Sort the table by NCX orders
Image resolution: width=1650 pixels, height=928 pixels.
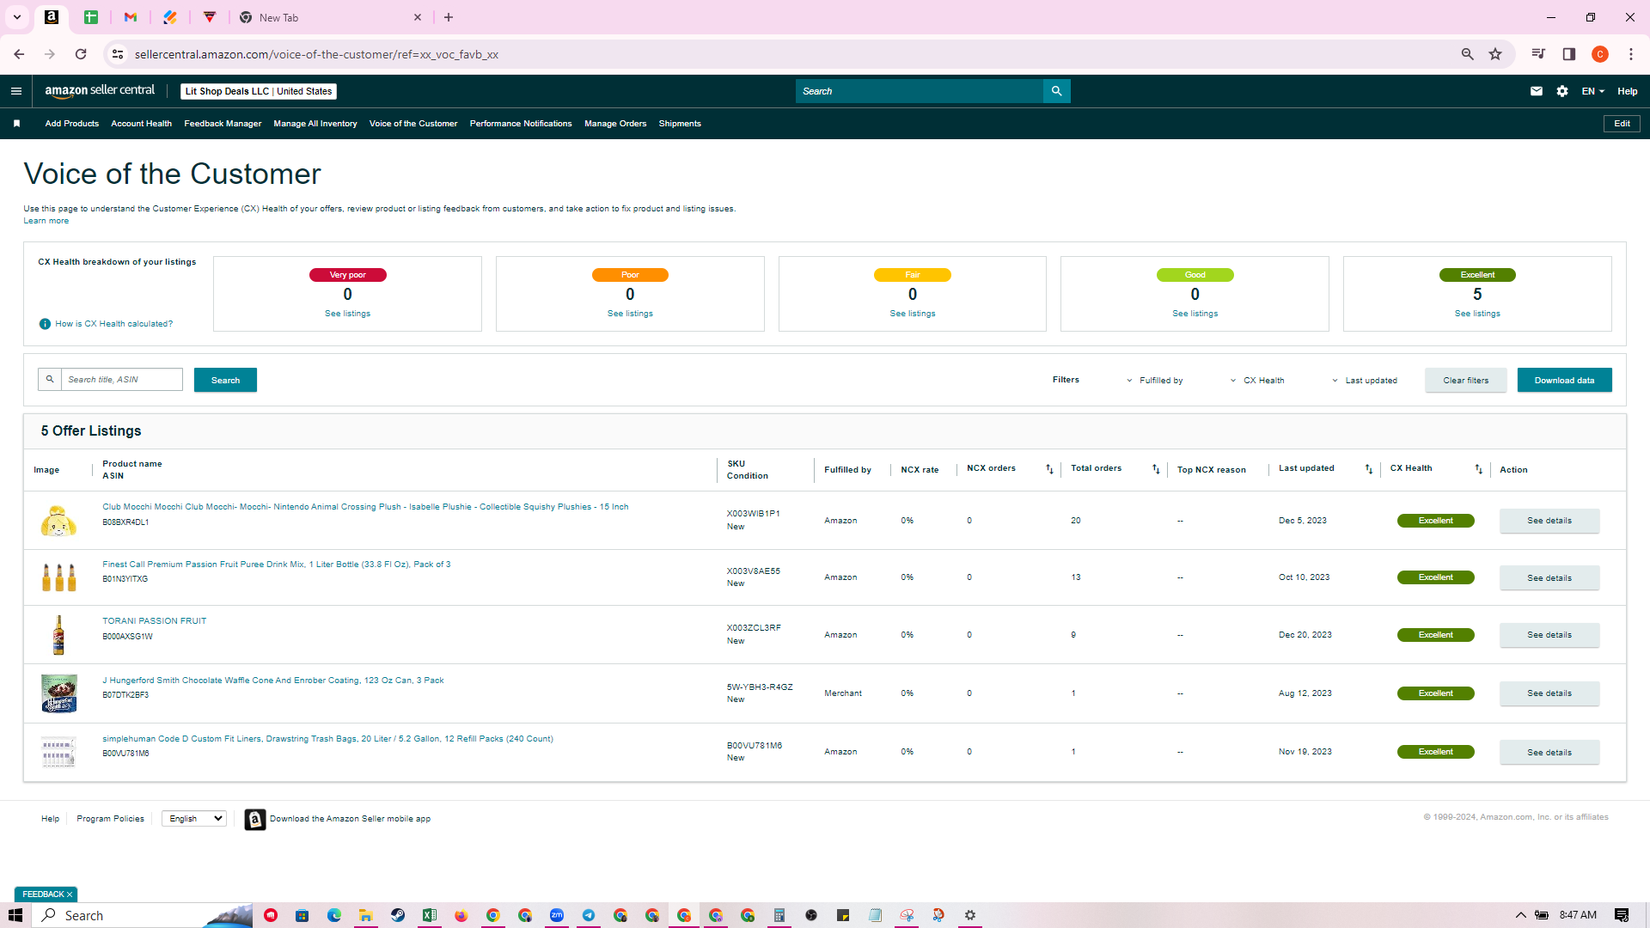[x=1049, y=469]
